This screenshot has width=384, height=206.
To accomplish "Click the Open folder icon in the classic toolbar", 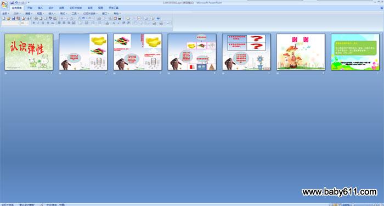I will point(9,18).
